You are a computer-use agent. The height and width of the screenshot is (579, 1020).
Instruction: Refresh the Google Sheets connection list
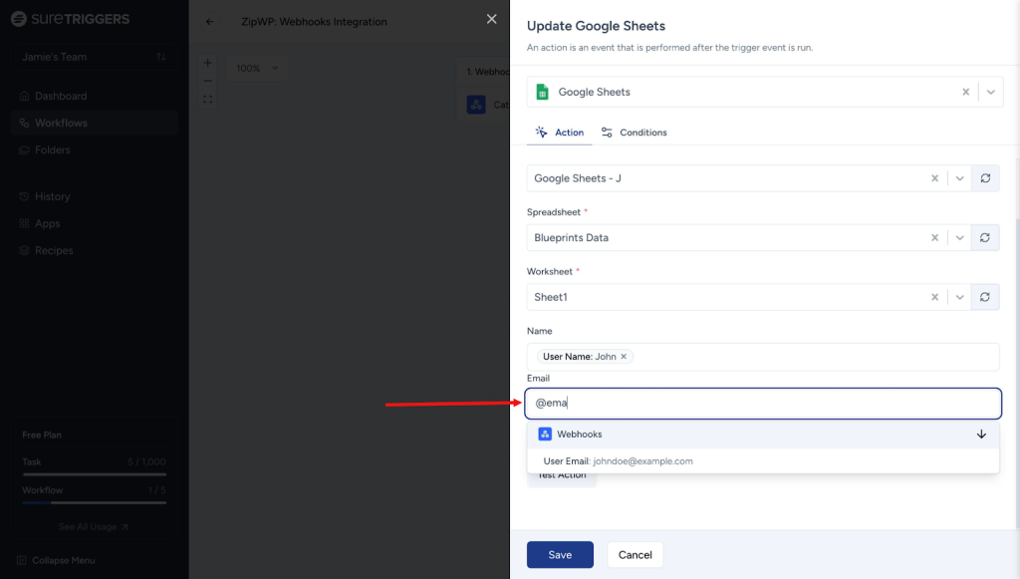(985, 178)
